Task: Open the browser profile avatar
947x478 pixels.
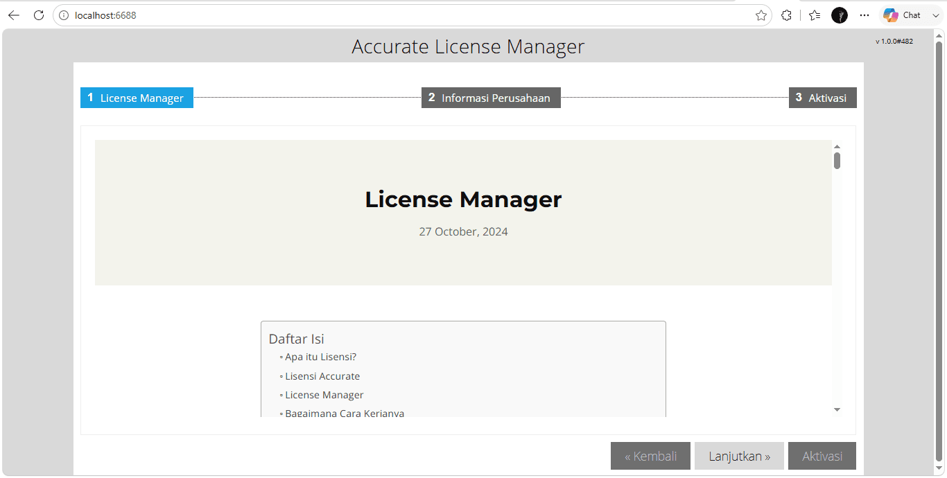Action: (x=840, y=15)
